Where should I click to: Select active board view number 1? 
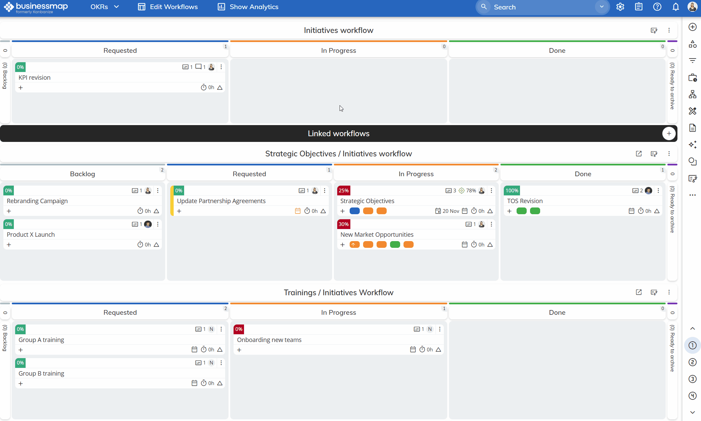coord(692,345)
